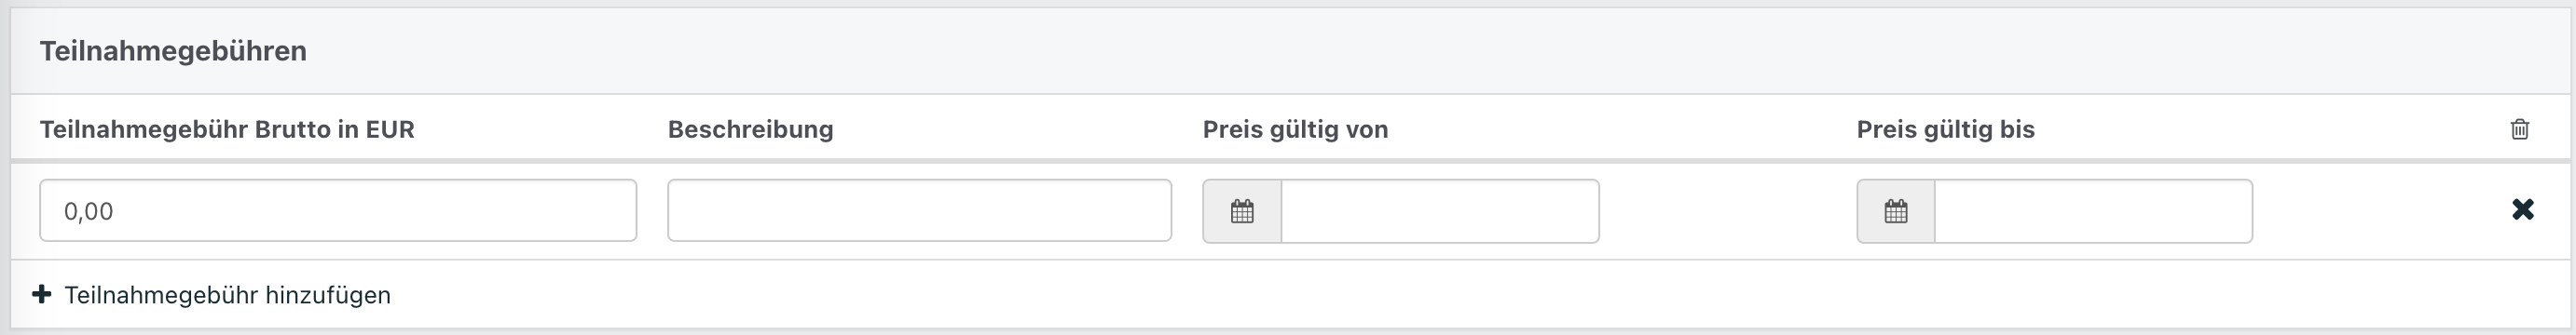Click the 0,00 value in amount field
2576x335 pixels.
click(x=89, y=211)
